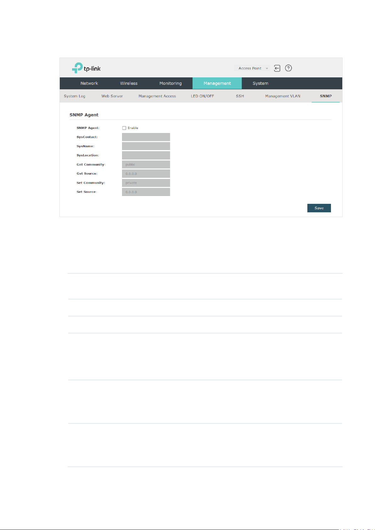Viewport: 375px width, 530px height.
Task: Open the Network tab
Action: pyautogui.click(x=89, y=83)
